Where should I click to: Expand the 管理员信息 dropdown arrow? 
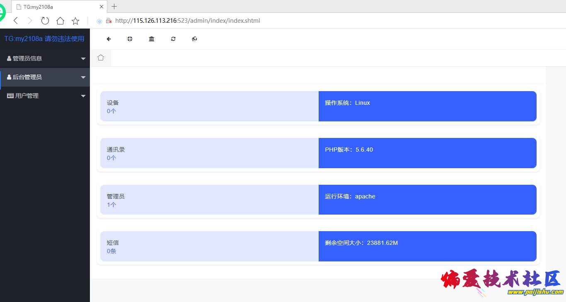[83, 59]
